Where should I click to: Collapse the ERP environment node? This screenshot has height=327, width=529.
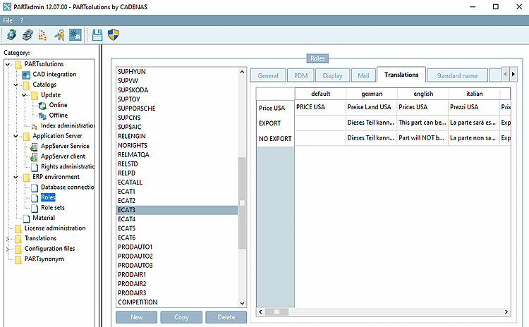point(16,177)
